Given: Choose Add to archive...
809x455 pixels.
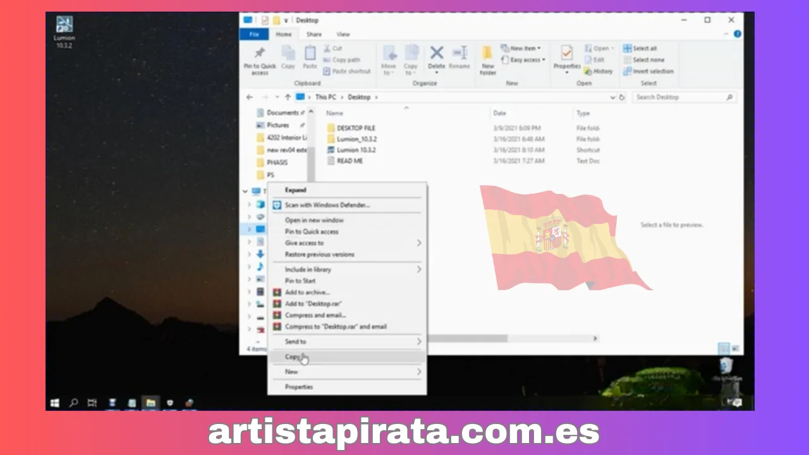Looking at the screenshot, I should point(347,292).
